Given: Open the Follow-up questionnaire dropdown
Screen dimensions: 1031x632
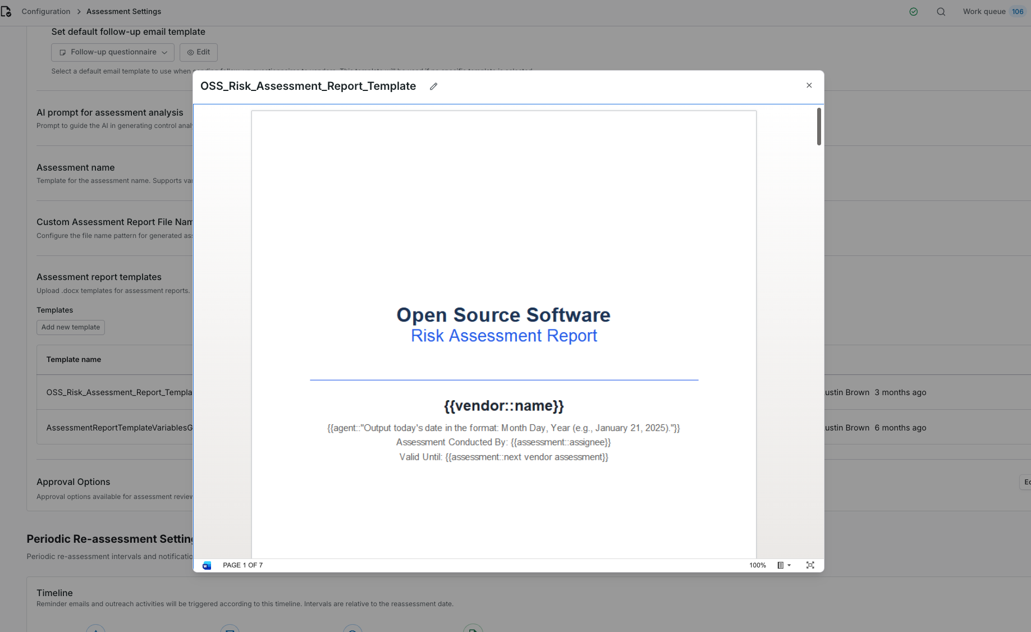Looking at the screenshot, I should (113, 52).
